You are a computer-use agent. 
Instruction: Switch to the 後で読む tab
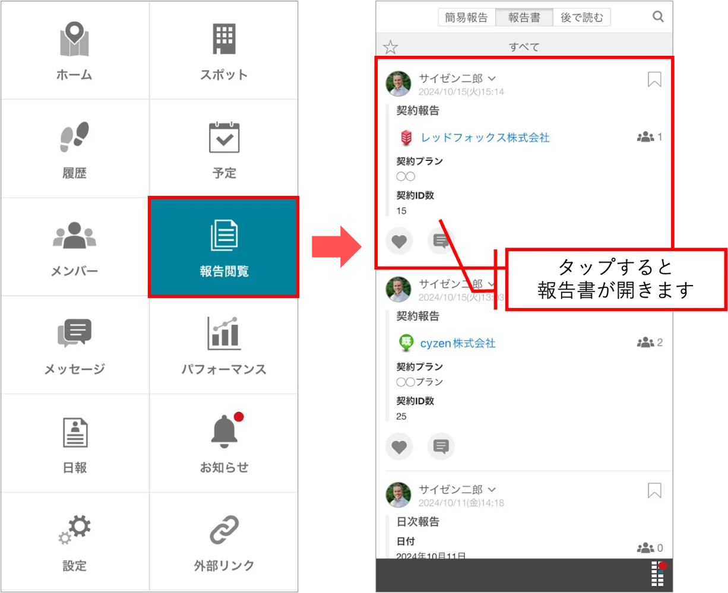pyautogui.click(x=581, y=17)
